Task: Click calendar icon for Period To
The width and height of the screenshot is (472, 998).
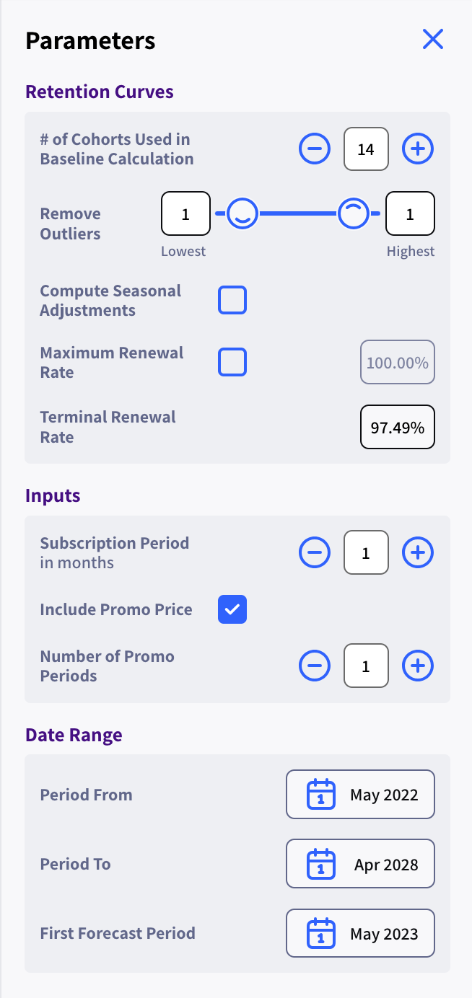Action: 321,864
